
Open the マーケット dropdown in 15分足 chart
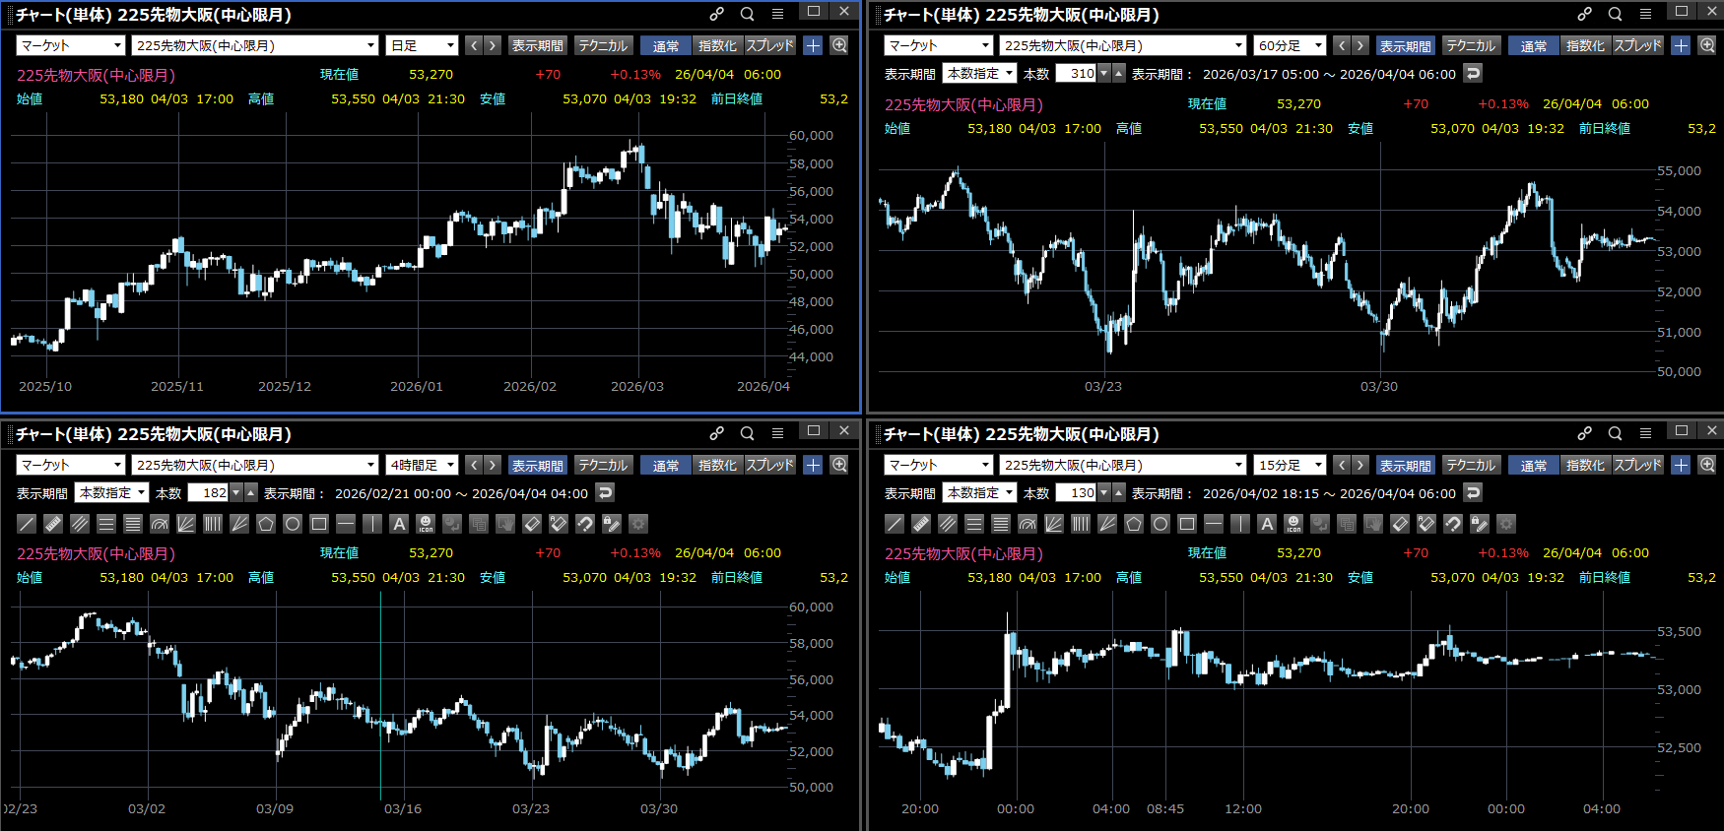939,465
